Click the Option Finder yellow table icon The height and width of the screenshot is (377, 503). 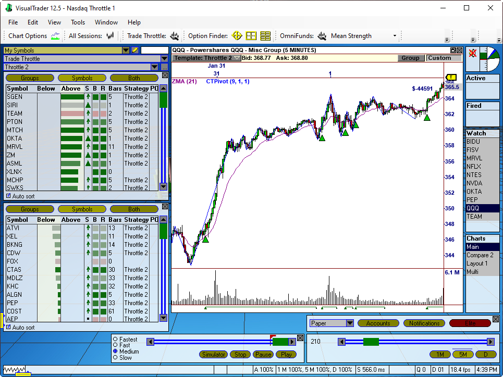(x=265, y=36)
